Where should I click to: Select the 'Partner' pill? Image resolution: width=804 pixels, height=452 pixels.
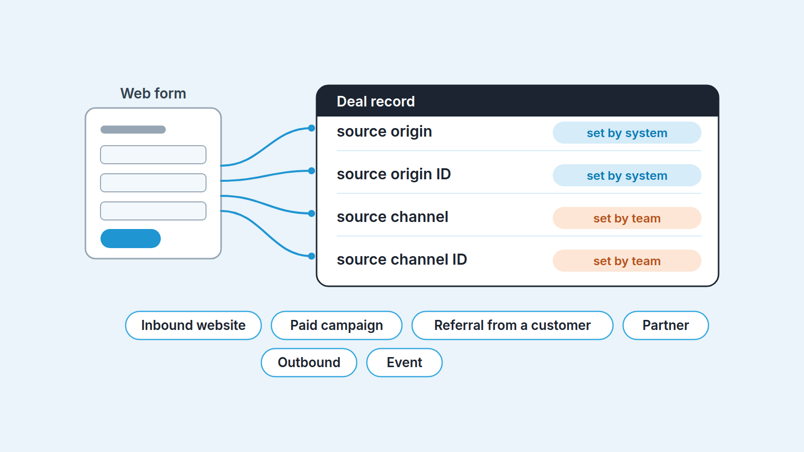coord(666,325)
